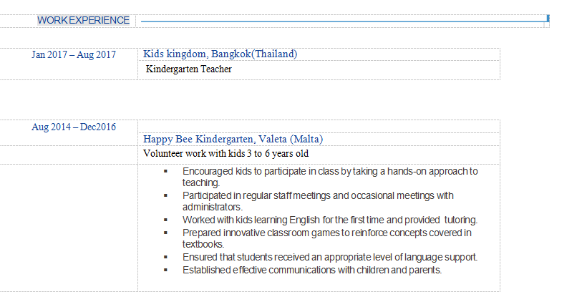Click the Jan 2017 – Aug 2017 date
This screenshot has width=577, height=297.
point(74,54)
